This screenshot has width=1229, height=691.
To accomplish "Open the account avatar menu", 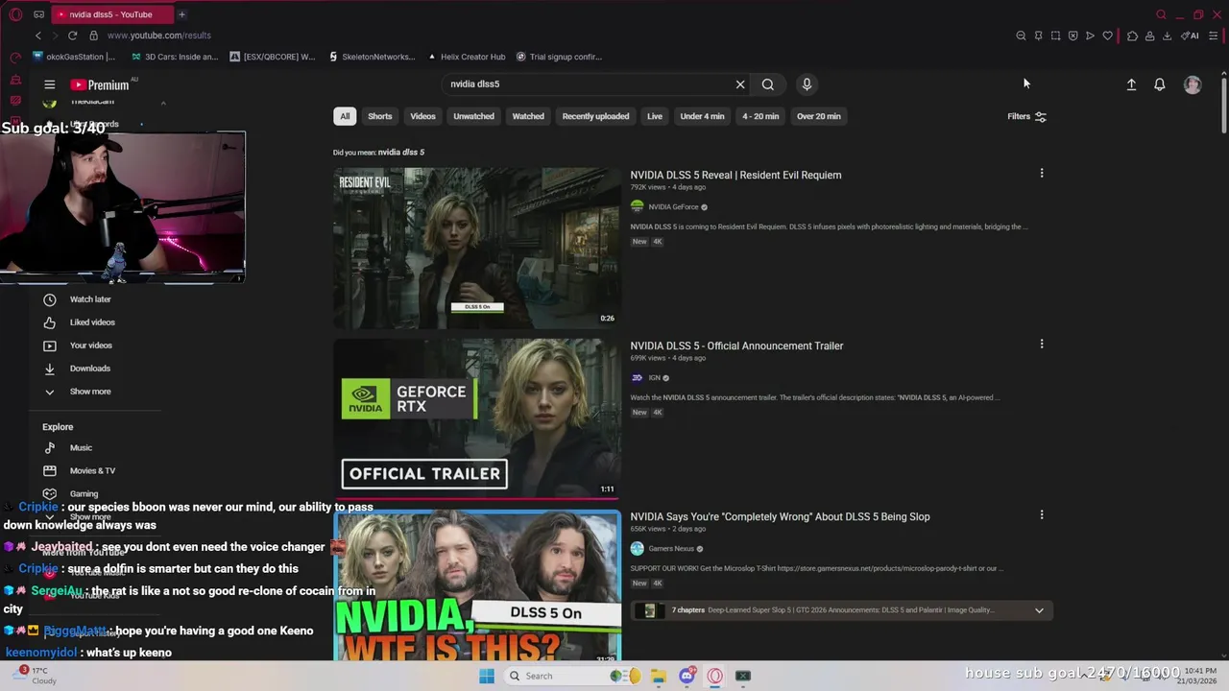I will 1193,84.
